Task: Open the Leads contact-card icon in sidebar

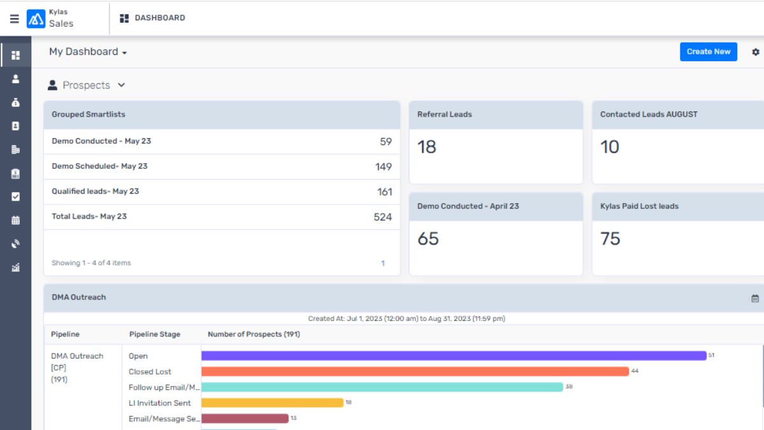Action: tap(15, 126)
